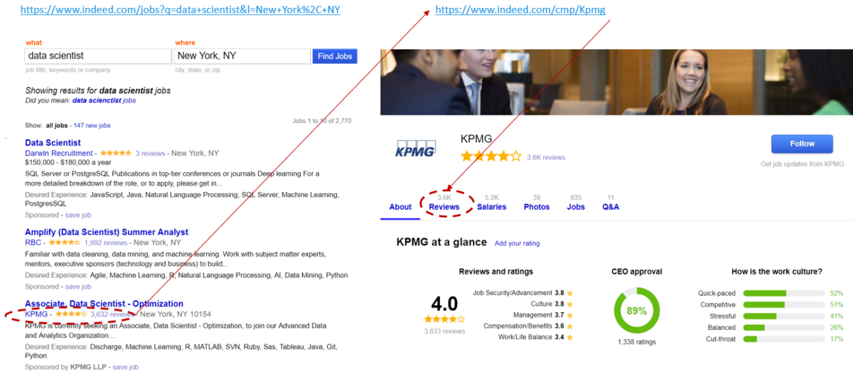Click the KPMG banner photo
Screen dimensions: 853x374
(616, 82)
